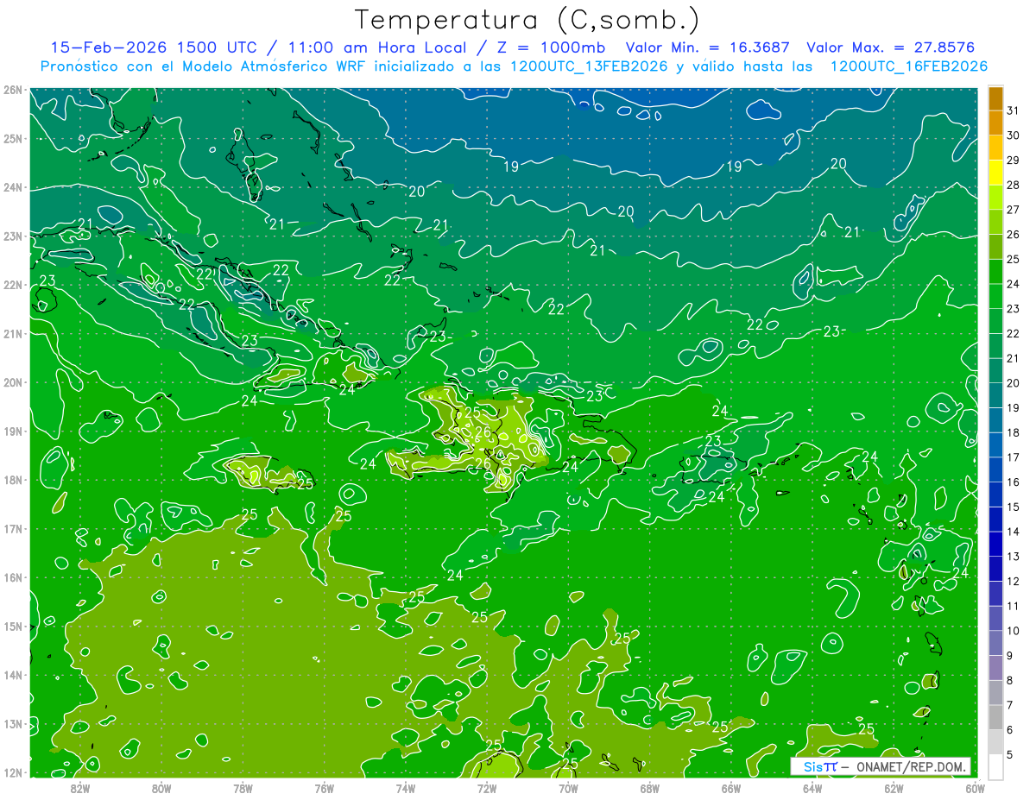This screenshot has width=1036, height=800.
Task: Click the 18N latitude axis label
Action: point(12,480)
